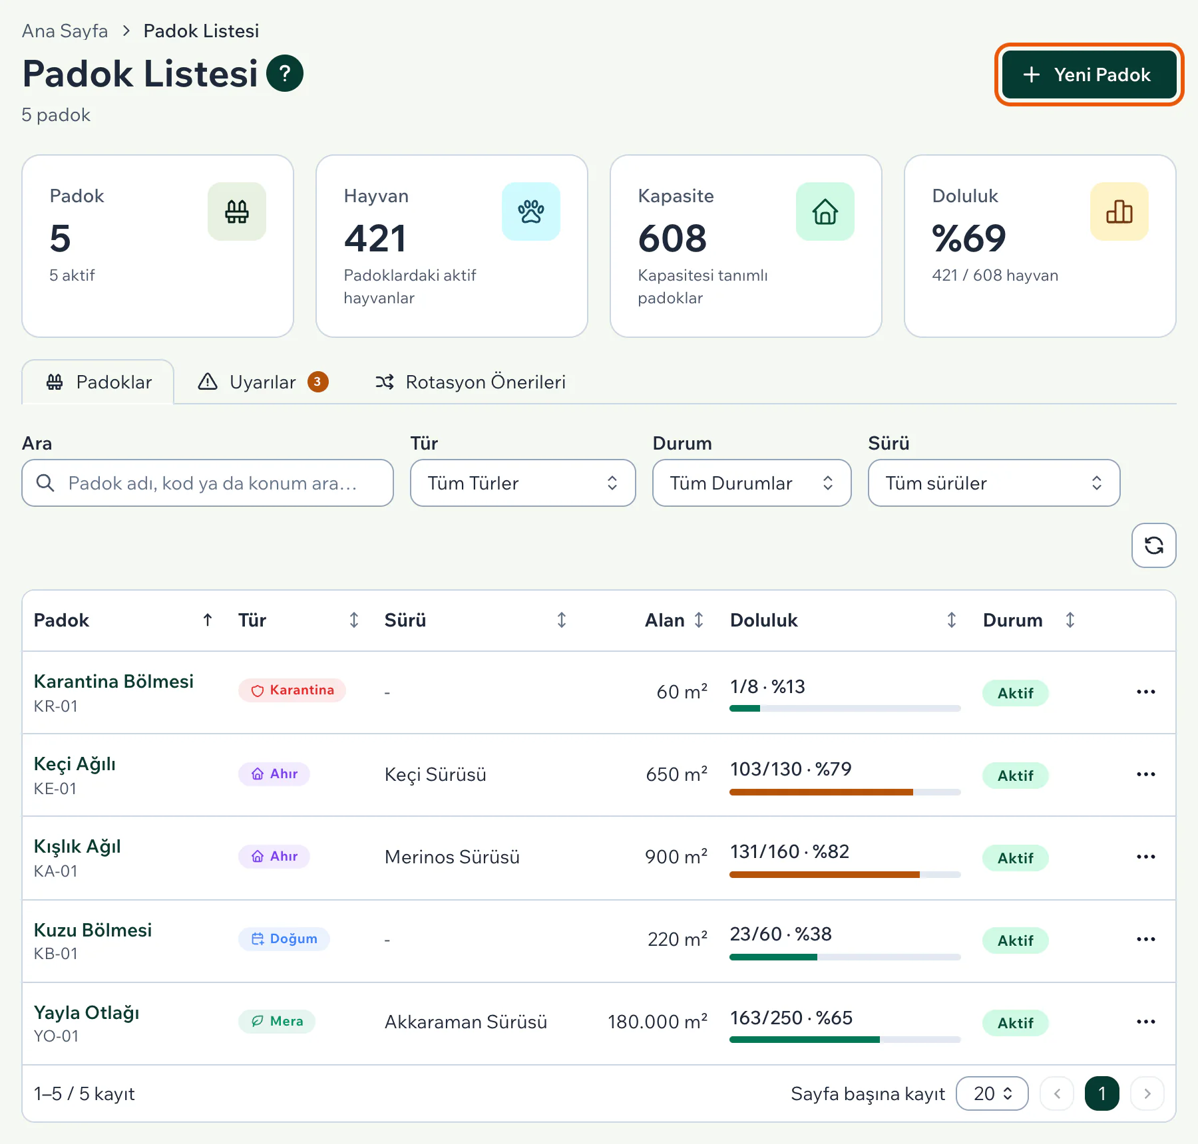This screenshot has height=1144, width=1198.
Task: Sort table by Durum column
Action: tap(1070, 620)
